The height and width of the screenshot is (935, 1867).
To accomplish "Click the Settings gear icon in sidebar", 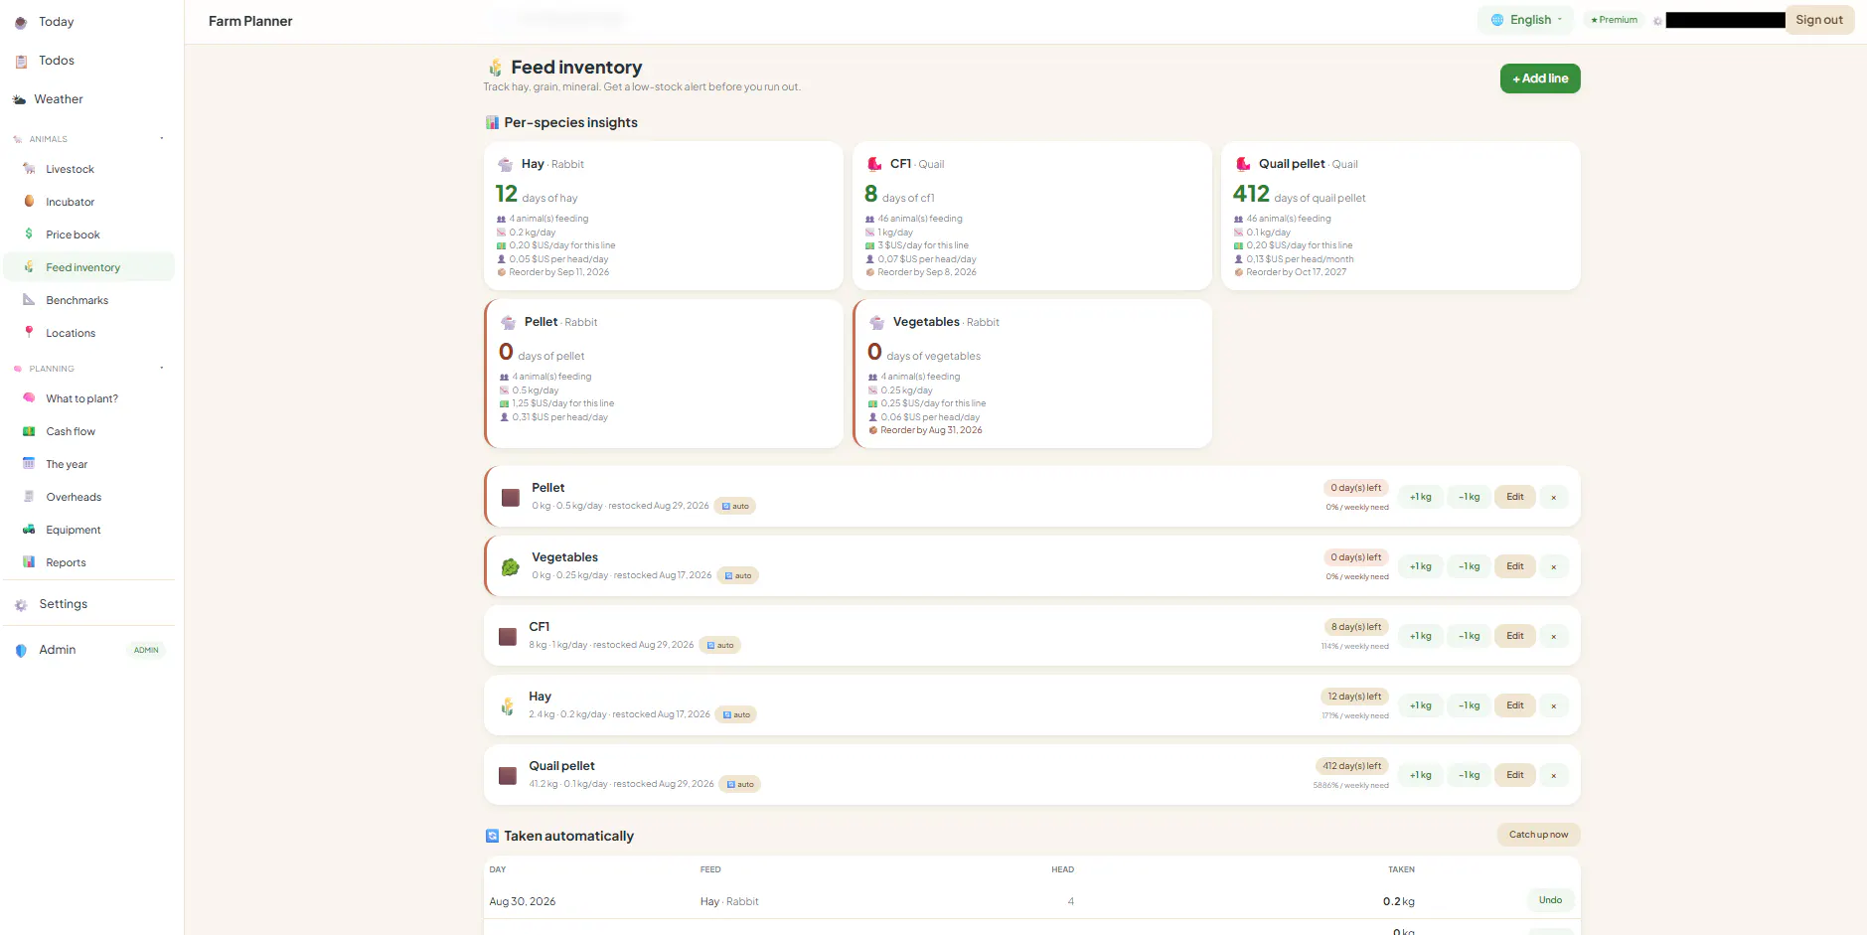I will coord(21,604).
